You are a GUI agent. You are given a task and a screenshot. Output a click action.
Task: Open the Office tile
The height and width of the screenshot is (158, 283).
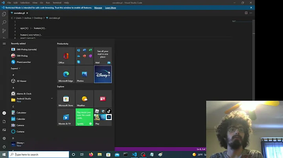pyautogui.click(x=66, y=56)
